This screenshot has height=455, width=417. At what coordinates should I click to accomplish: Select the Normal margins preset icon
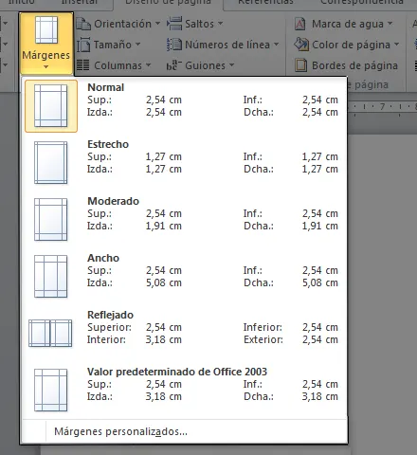tap(51, 106)
